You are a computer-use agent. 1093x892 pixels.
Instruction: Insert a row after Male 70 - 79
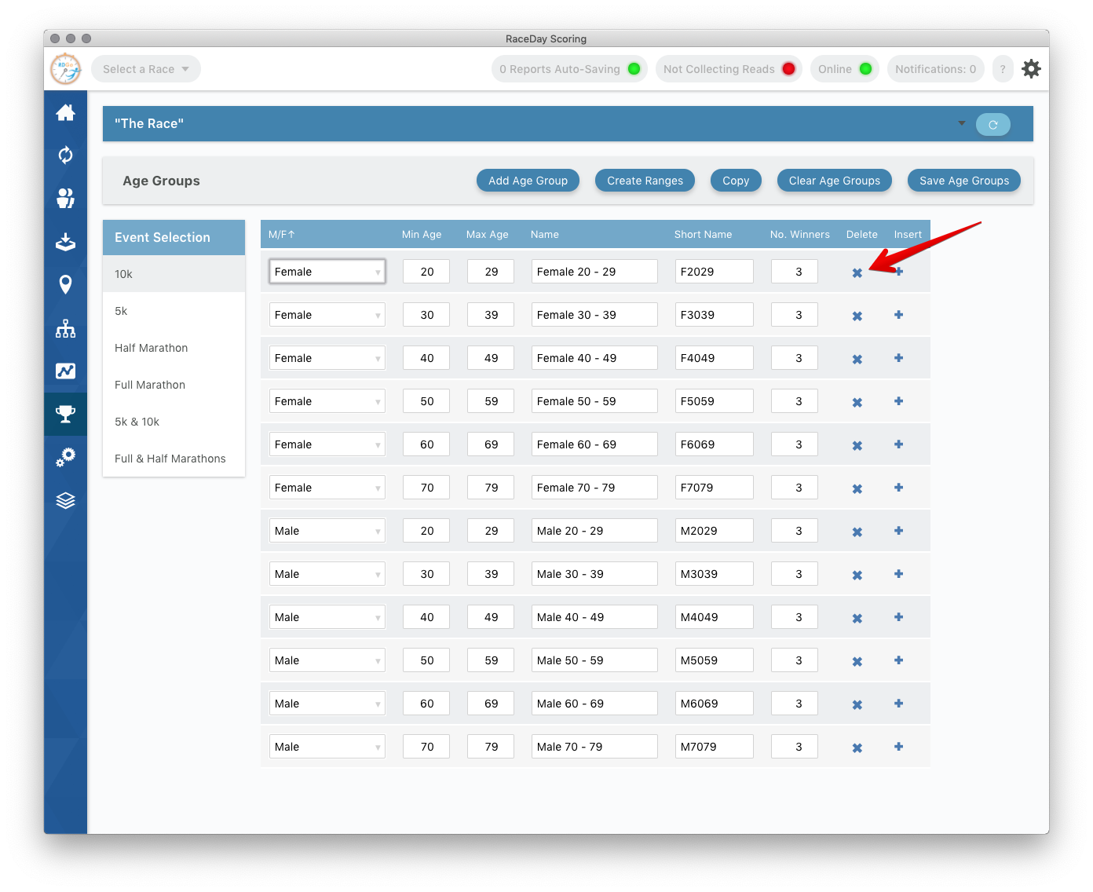tap(898, 747)
